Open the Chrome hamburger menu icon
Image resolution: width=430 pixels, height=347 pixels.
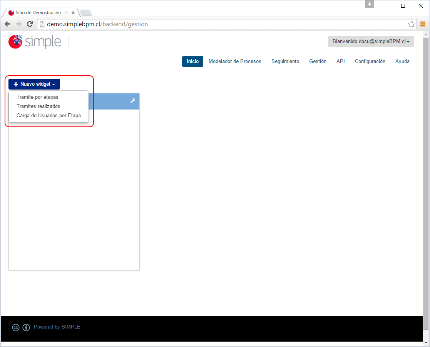click(423, 24)
